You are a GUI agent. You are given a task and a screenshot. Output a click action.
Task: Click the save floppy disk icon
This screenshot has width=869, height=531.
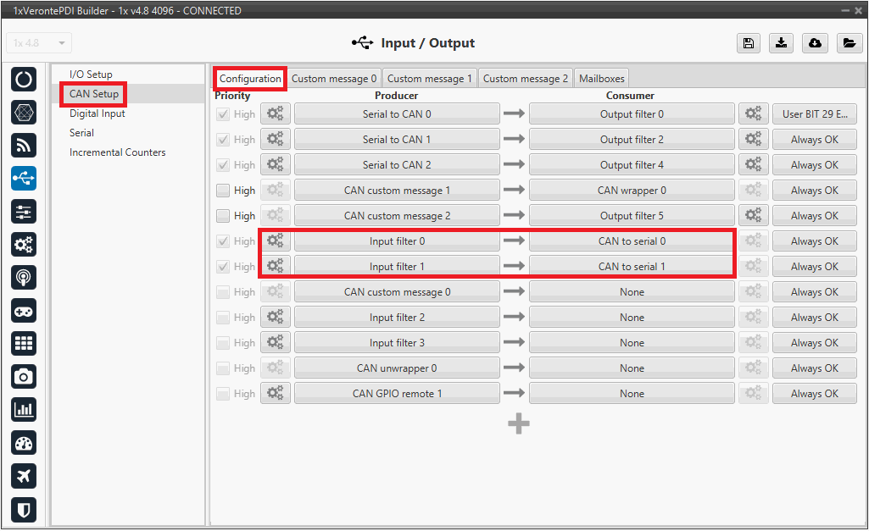pos(749,44)
